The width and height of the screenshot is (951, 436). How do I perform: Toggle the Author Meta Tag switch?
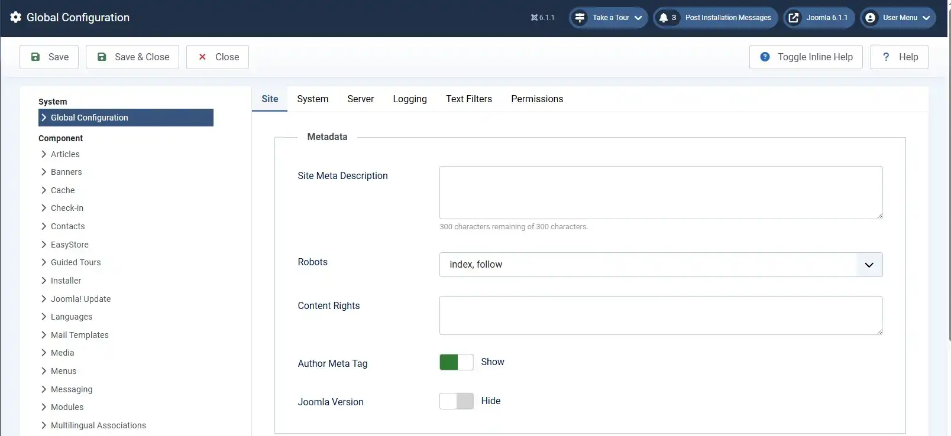point(457,362)
